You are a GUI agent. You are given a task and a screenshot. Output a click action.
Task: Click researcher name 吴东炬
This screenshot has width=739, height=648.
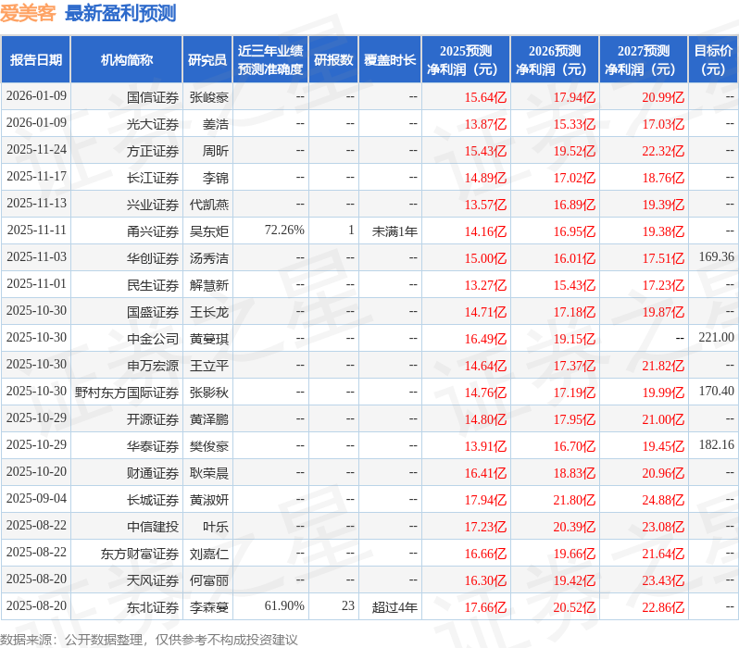(209, 231)
